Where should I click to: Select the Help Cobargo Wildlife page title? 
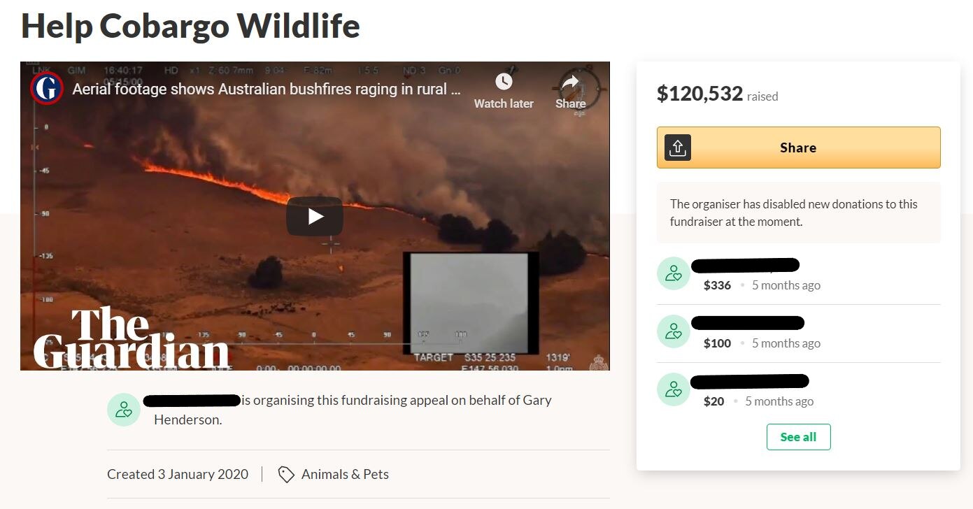(x=190, y=26)
